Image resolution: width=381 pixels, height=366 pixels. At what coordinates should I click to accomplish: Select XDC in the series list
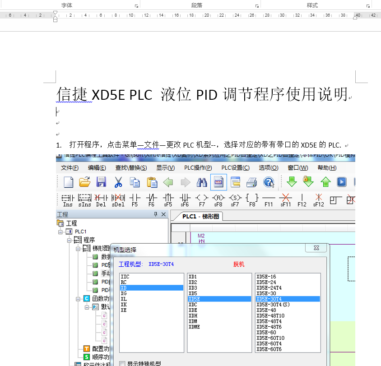pyautogui.click(x=193, y=305)
